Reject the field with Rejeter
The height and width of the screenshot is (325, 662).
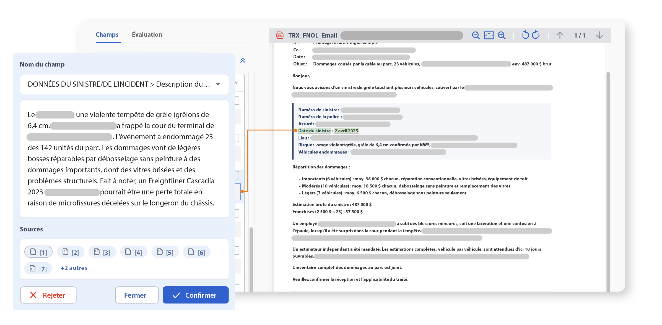tap(48, 295)
